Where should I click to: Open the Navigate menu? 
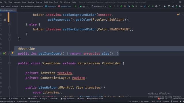pos(17,2)
